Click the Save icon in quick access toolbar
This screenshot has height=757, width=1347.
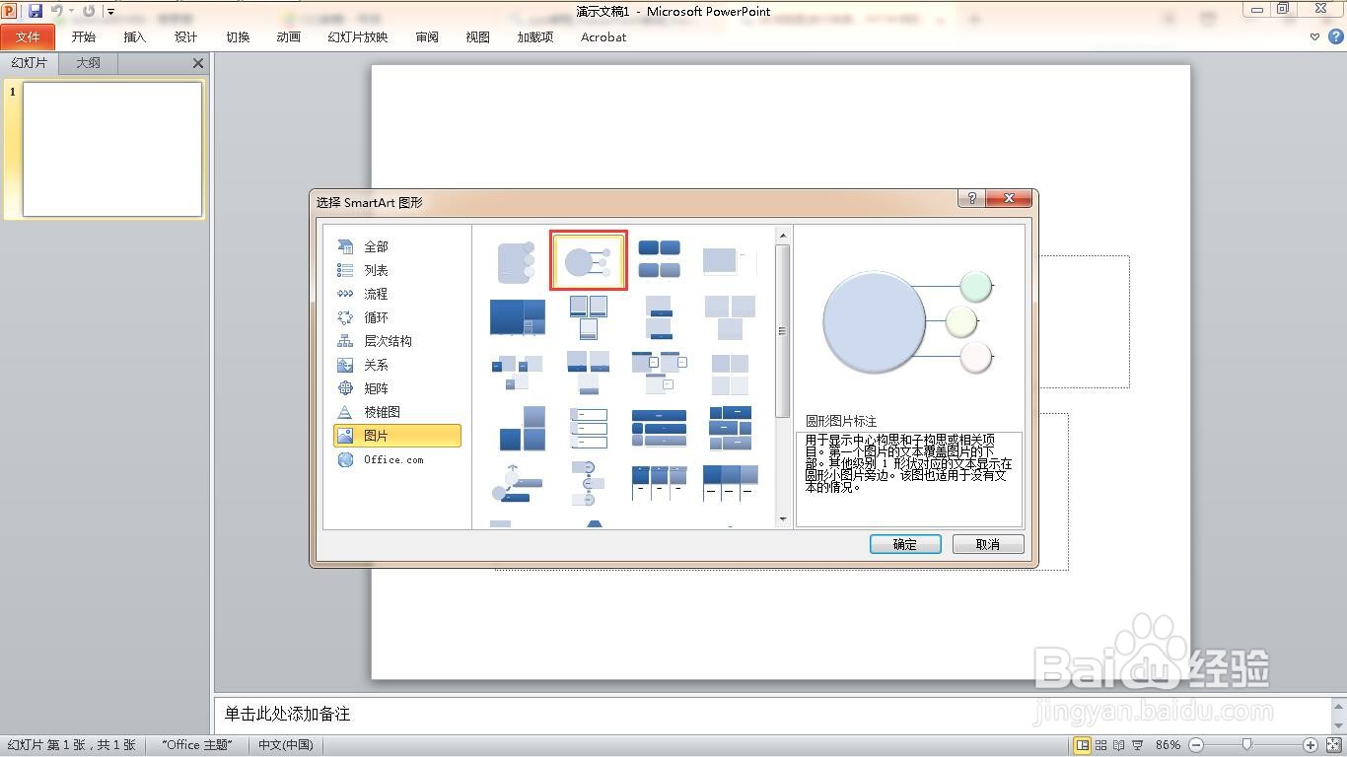tap(35, 11)
